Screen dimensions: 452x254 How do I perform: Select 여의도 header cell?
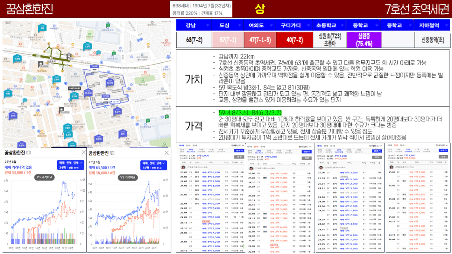click(x=259, y=25)
